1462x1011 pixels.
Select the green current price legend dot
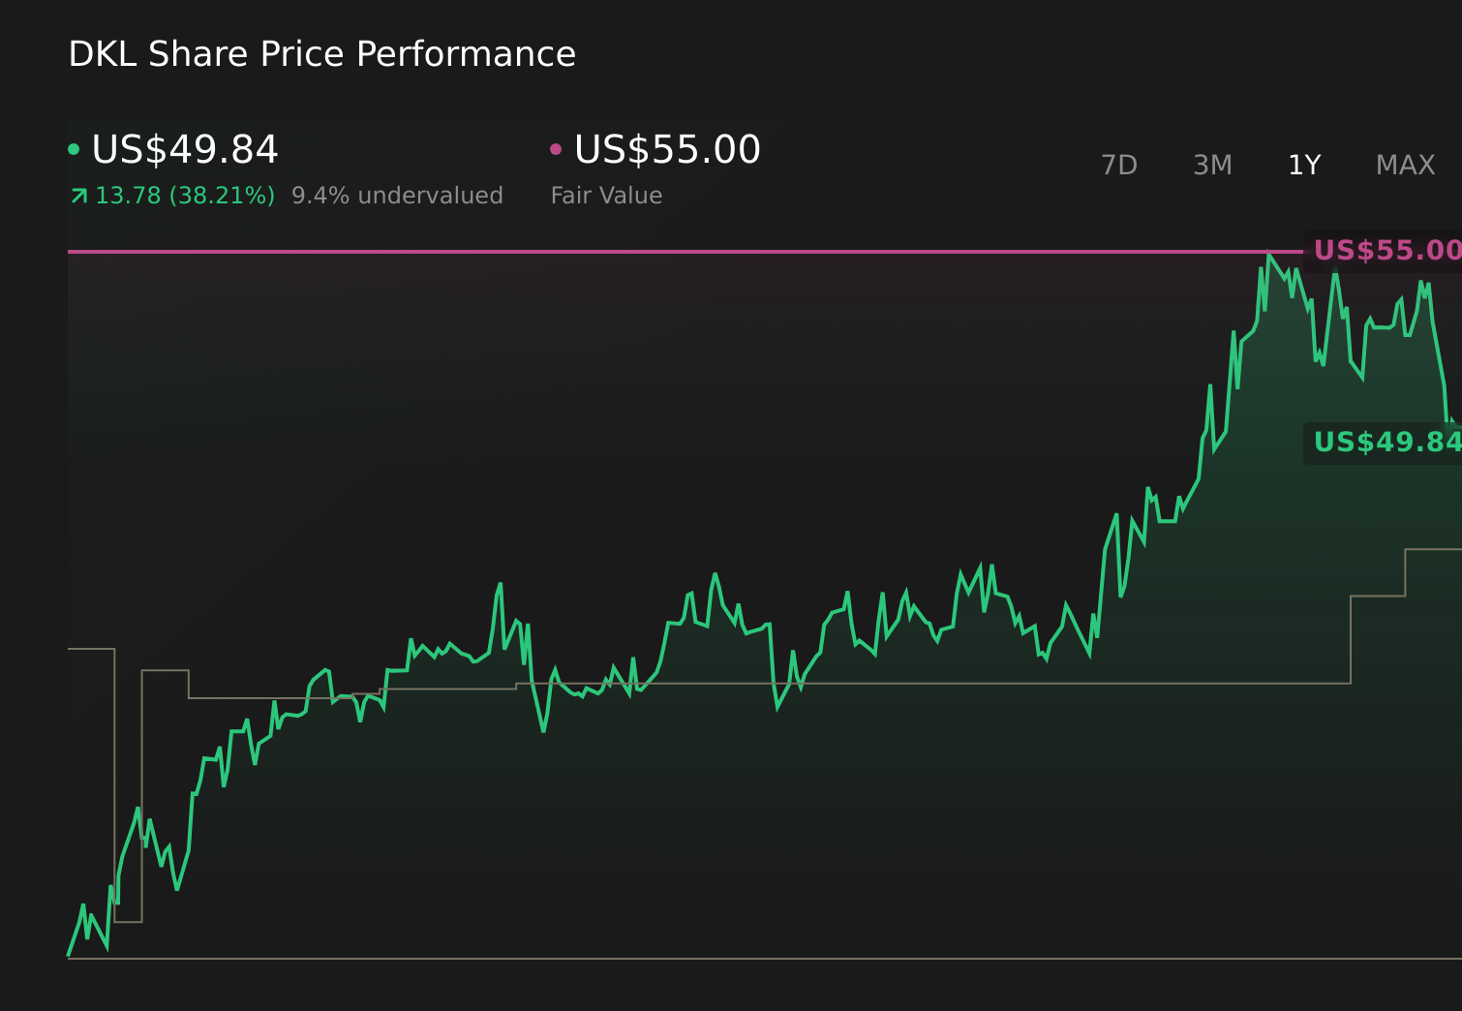[x=74, y=147]
